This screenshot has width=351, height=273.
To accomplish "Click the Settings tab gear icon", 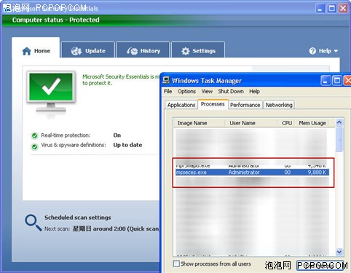I will pyautogui.click(x=186, y=51).
